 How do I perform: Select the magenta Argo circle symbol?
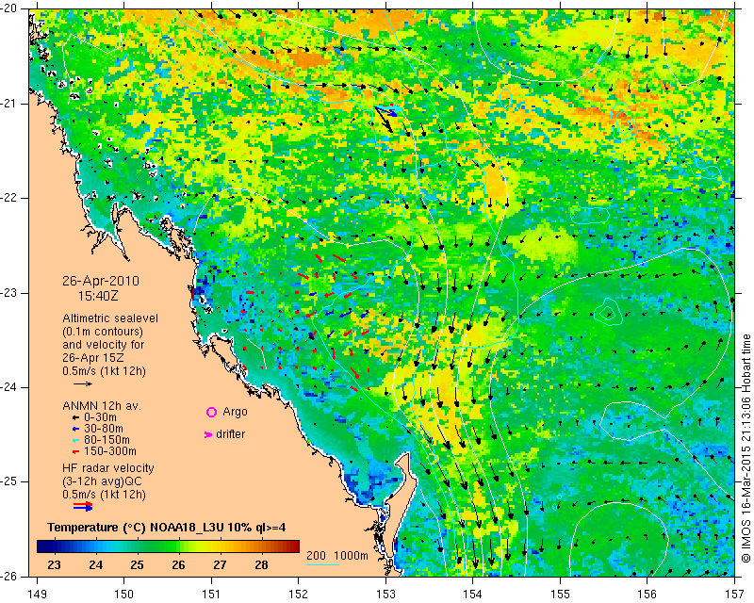(211, 412)
